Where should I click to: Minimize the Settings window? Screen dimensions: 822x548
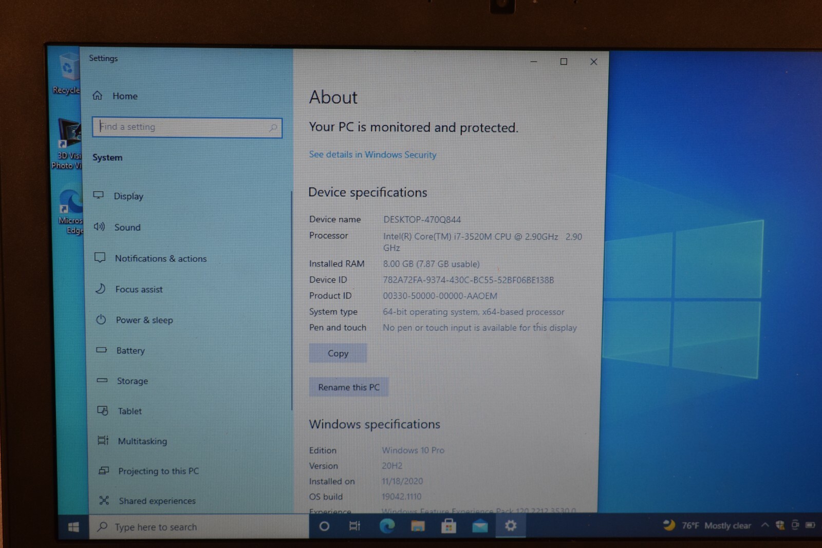point(534,62)
